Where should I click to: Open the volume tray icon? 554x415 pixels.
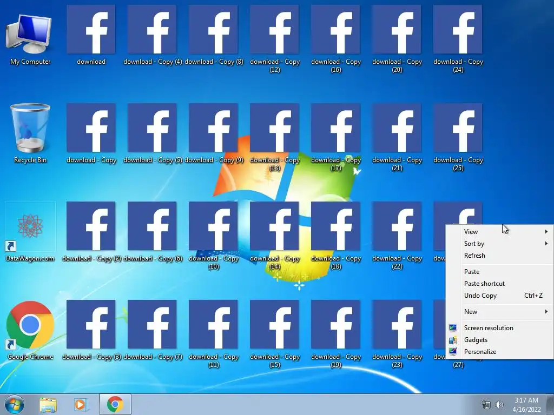[499, 405]
